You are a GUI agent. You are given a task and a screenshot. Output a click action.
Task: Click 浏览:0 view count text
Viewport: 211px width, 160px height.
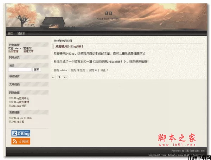point(93,70)
